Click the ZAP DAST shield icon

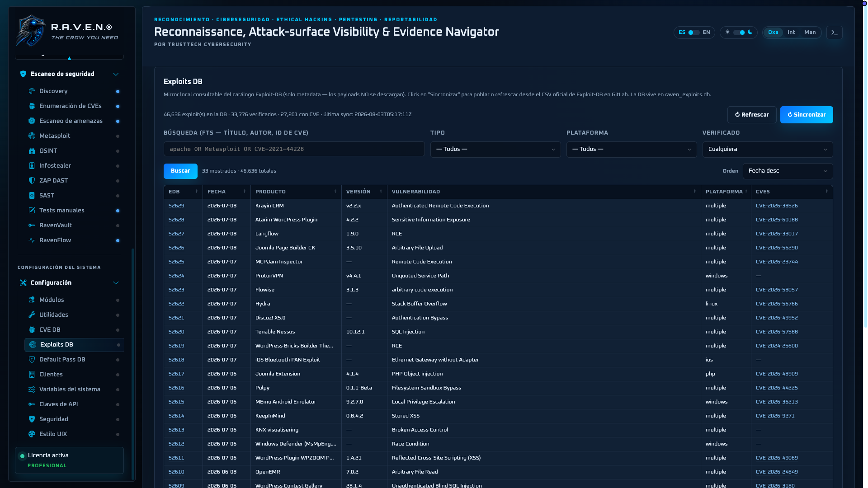[32, 181]
